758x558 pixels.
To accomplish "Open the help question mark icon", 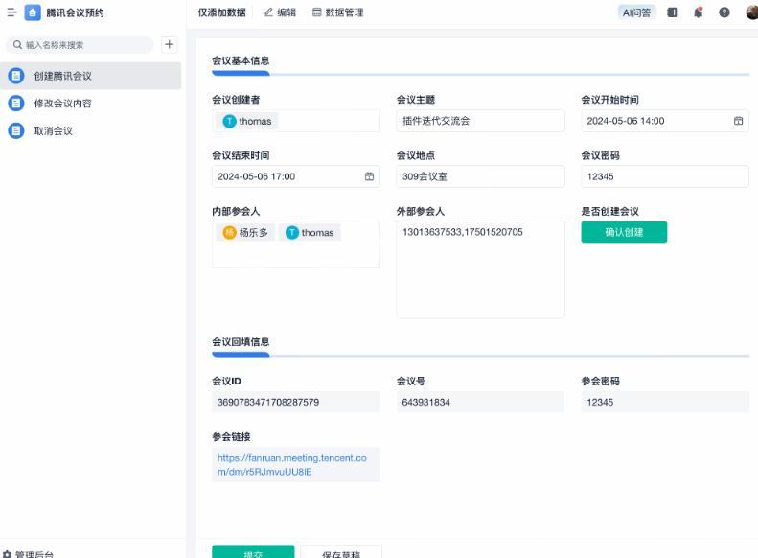I will tap(724, 12).
